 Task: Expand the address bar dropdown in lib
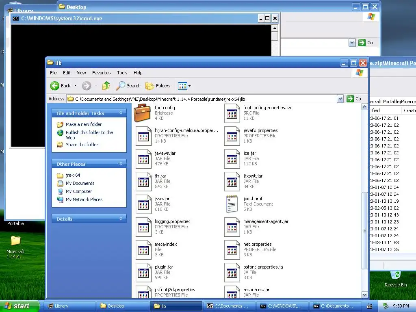tap(340, 99)
